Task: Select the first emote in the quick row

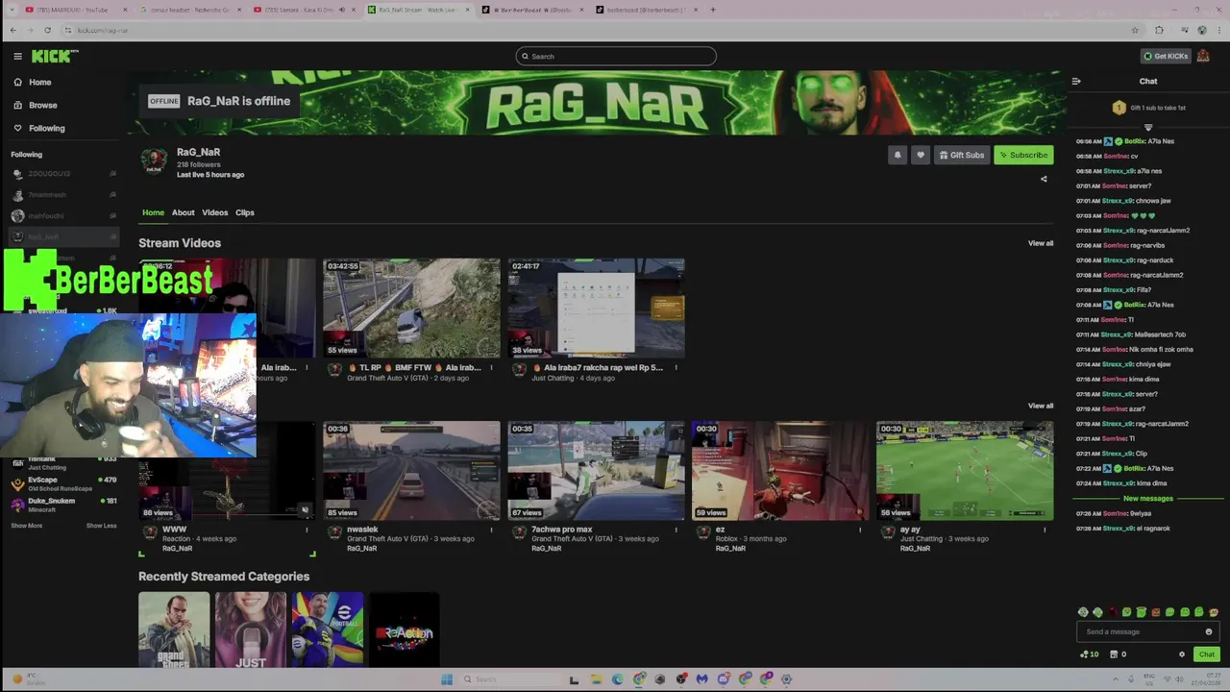Action: 1083,612
